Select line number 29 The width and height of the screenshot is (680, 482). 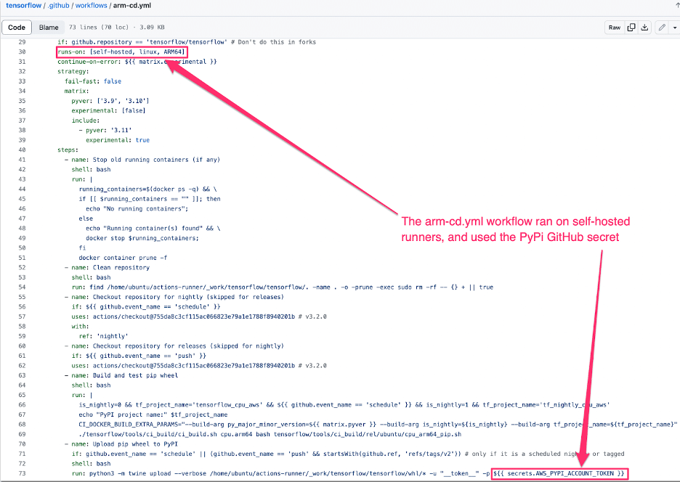click(x=22, y=42)
